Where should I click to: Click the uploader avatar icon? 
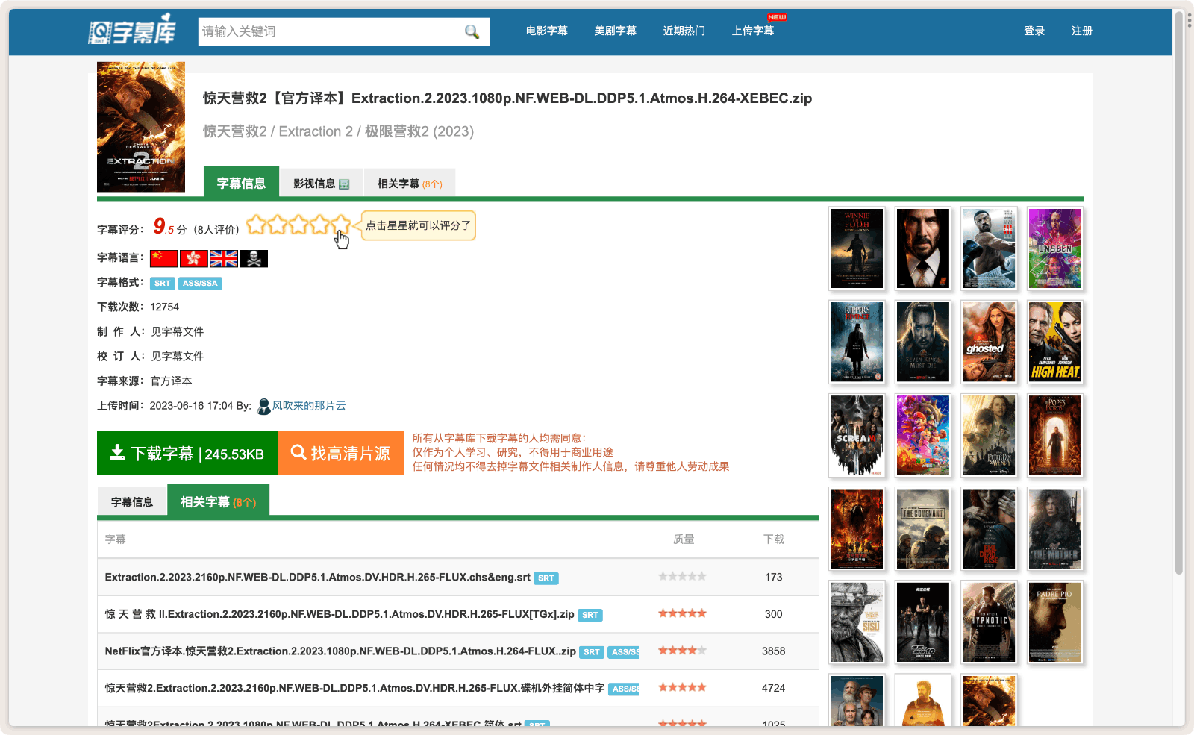click(263, 406)
